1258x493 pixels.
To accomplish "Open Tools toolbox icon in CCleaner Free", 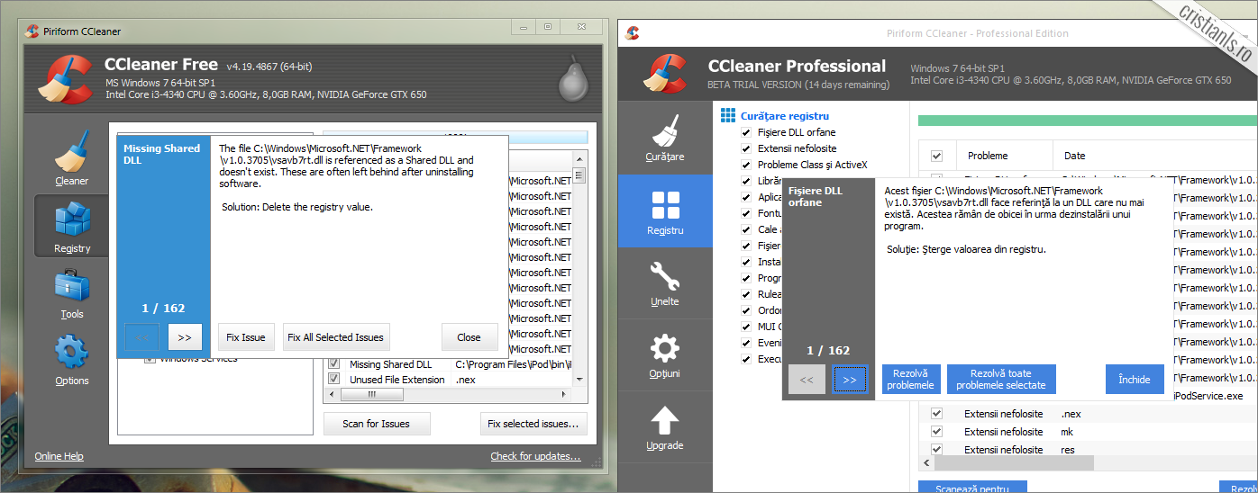I will [x=72, y=292].
